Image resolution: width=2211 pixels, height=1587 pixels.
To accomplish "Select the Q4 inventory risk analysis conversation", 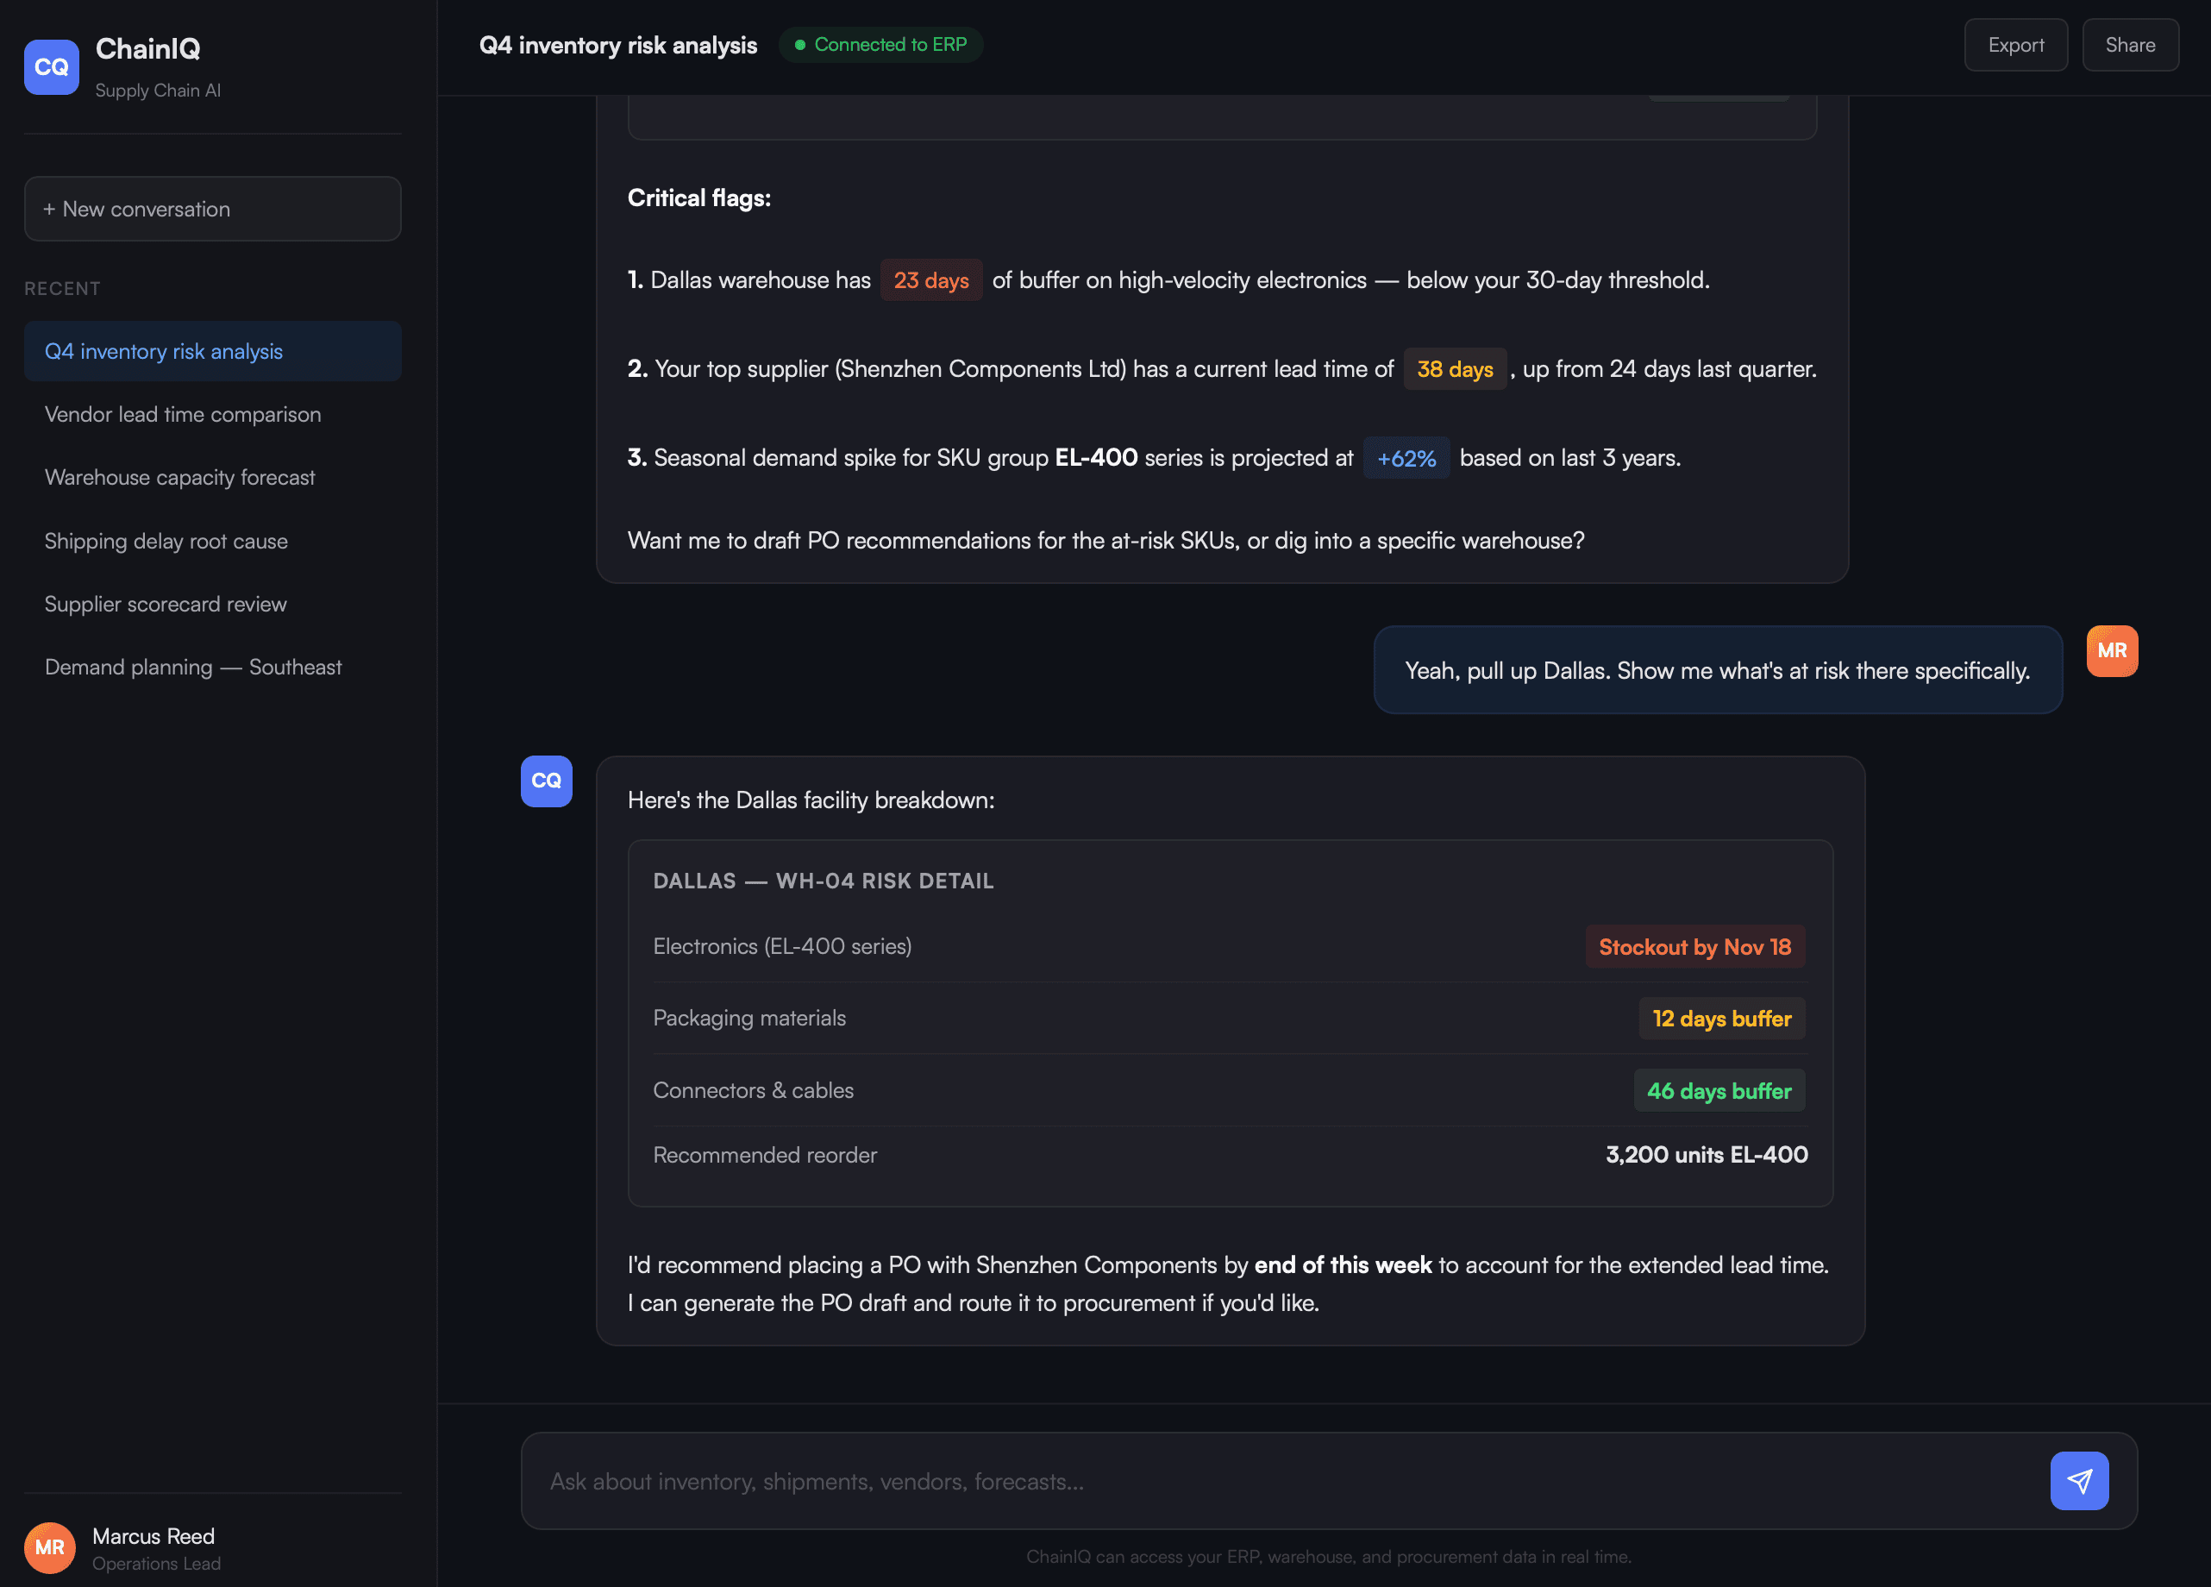I will click(x=163, y=351).
